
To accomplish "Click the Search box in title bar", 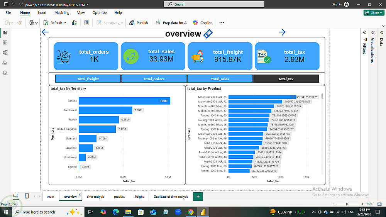I will point(214,4).
